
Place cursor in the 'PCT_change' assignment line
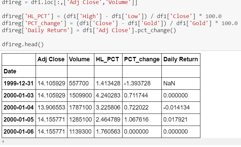120,23
